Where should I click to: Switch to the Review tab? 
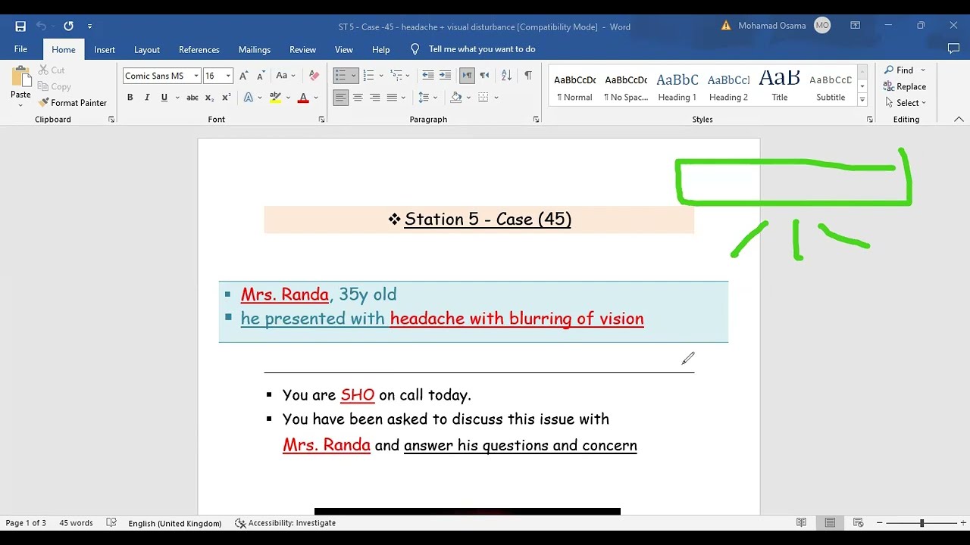tap(302, 49)
